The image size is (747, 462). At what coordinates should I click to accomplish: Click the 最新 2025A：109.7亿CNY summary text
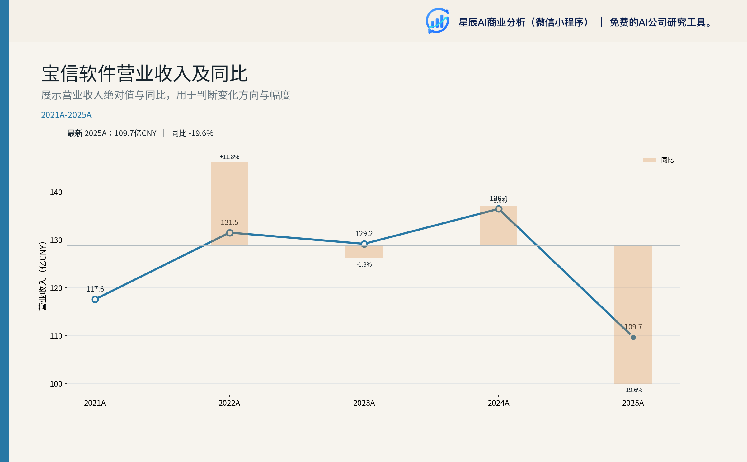[112, 133]
